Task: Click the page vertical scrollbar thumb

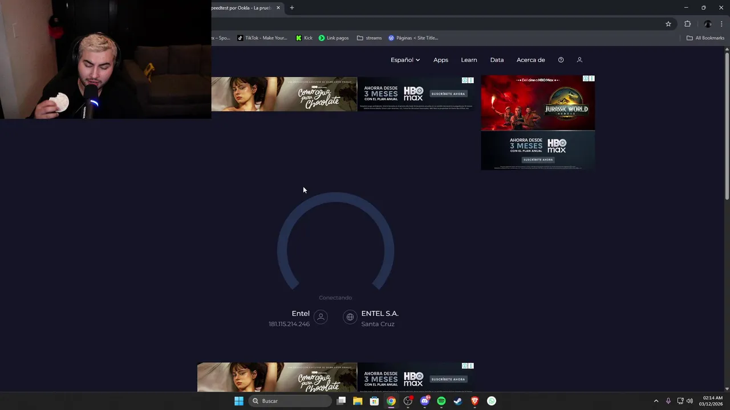Action: click(x=727, y=125)
